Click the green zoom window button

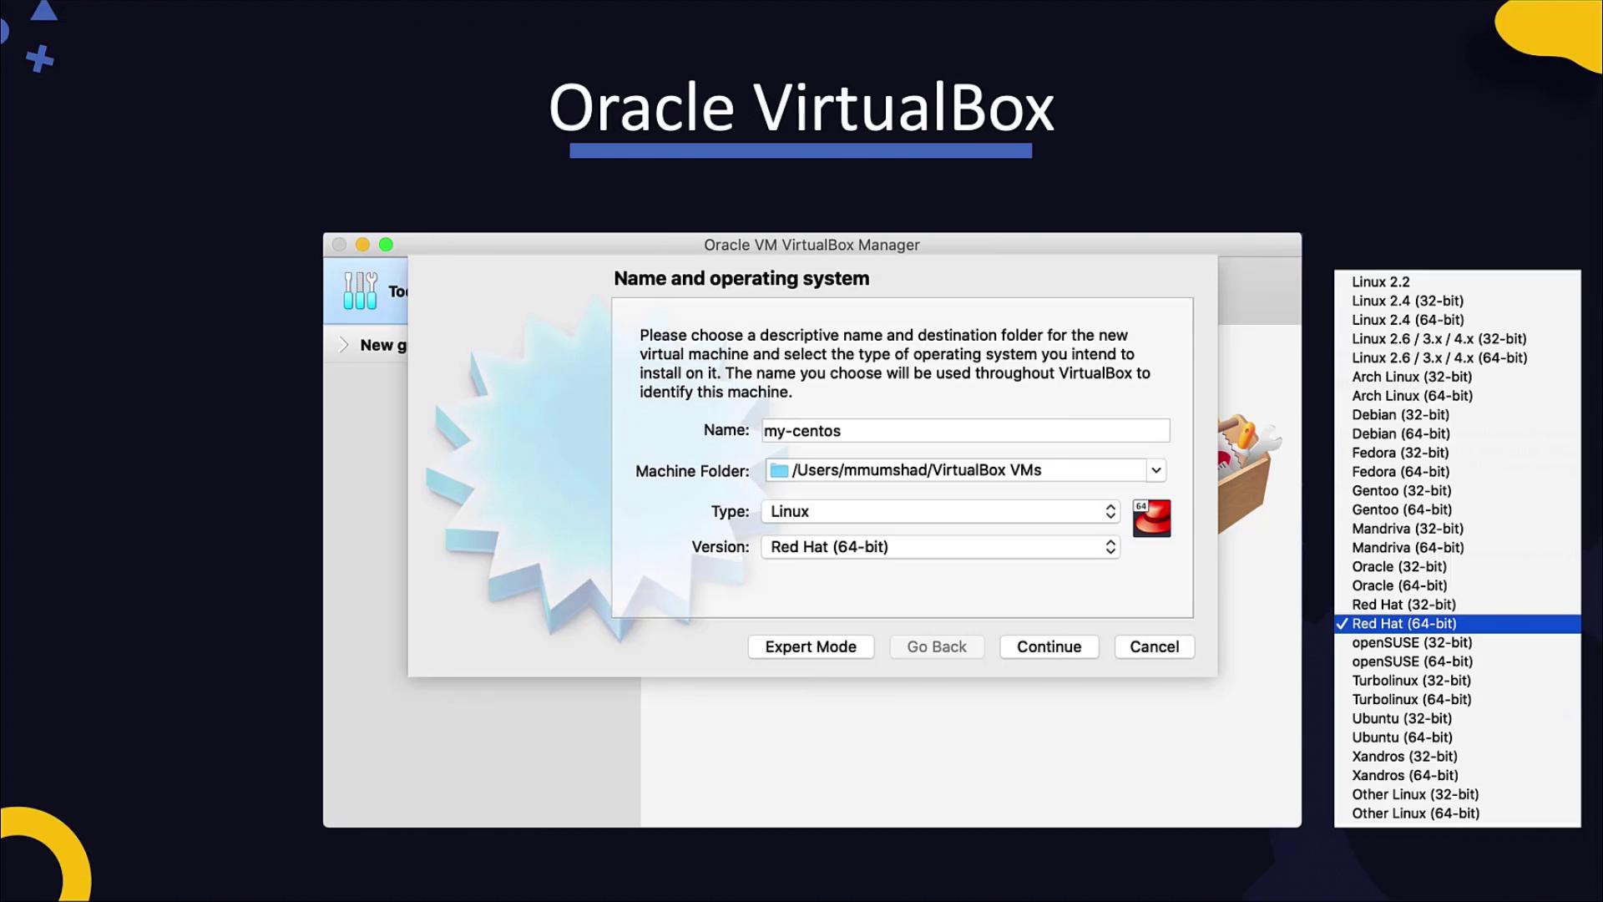(386, 245)
